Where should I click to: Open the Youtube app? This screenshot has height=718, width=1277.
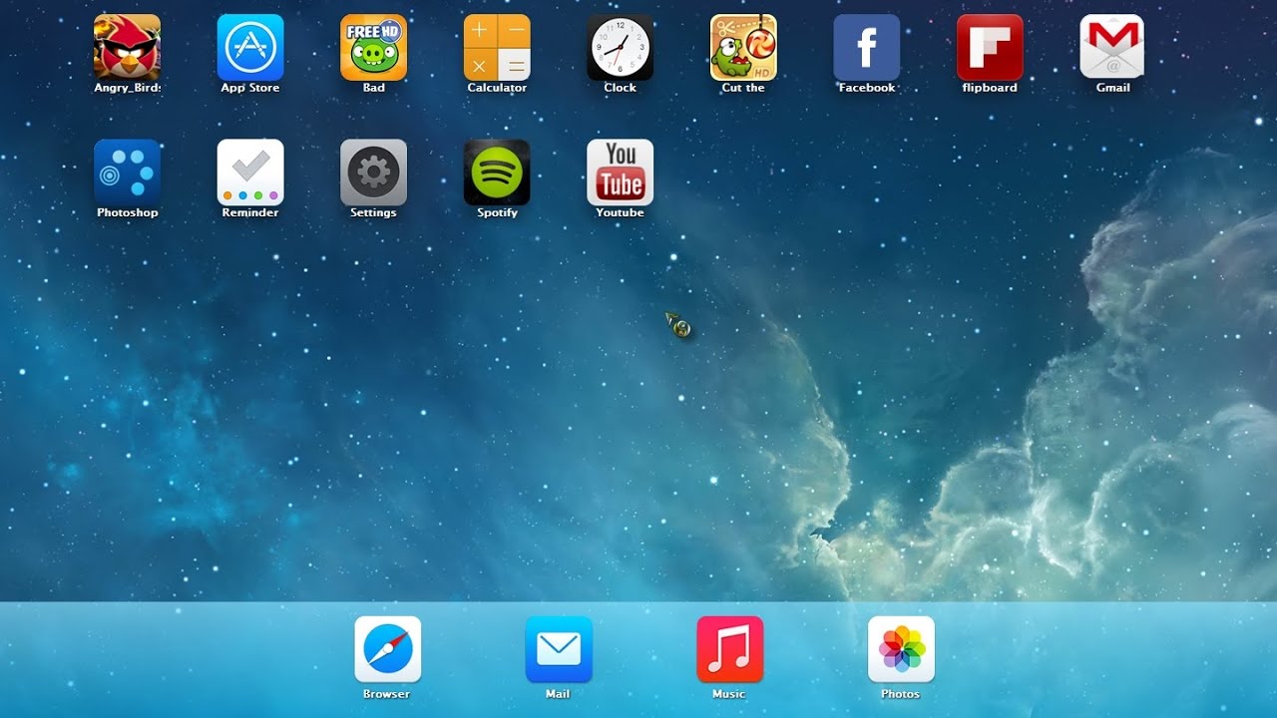click(x=620, y=172)
